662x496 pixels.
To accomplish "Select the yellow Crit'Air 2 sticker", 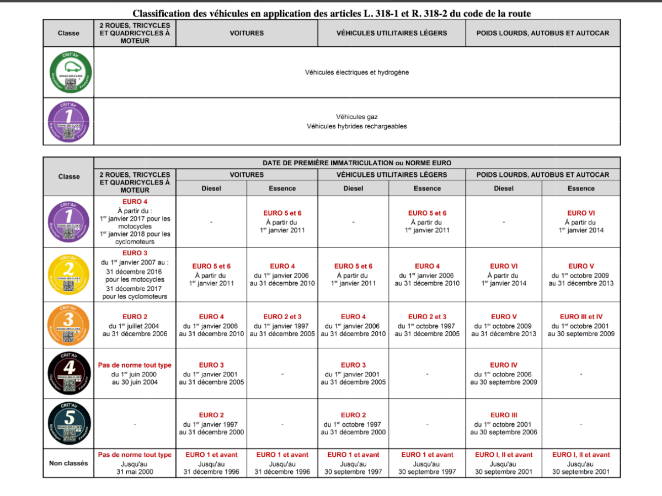I will [69, 275].
